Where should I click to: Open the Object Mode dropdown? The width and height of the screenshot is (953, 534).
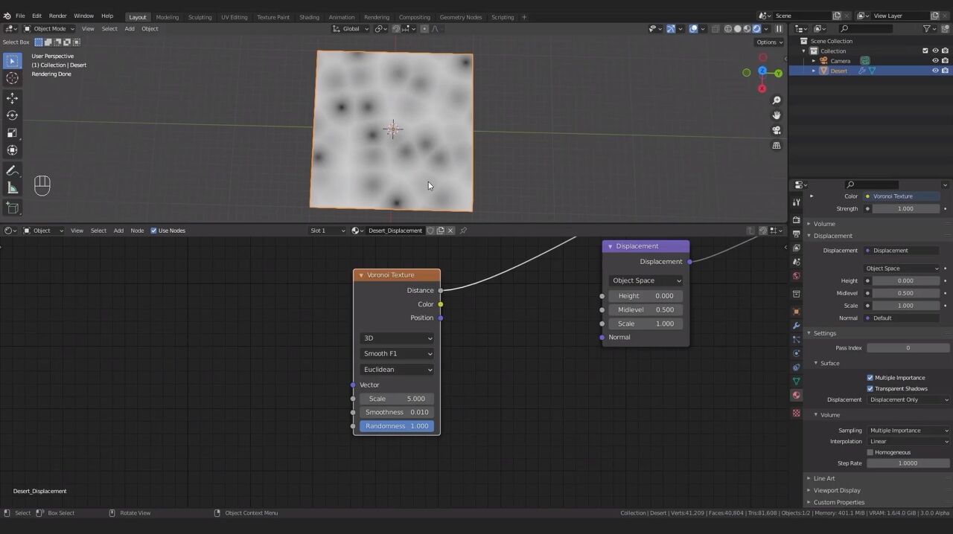49,29
